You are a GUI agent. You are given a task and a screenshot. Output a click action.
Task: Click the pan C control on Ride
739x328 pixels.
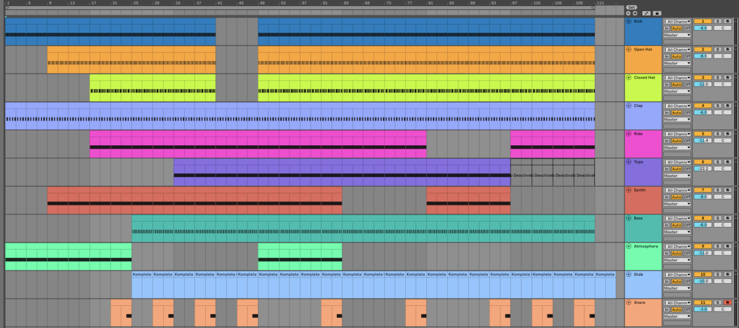[x=723, y=141]
